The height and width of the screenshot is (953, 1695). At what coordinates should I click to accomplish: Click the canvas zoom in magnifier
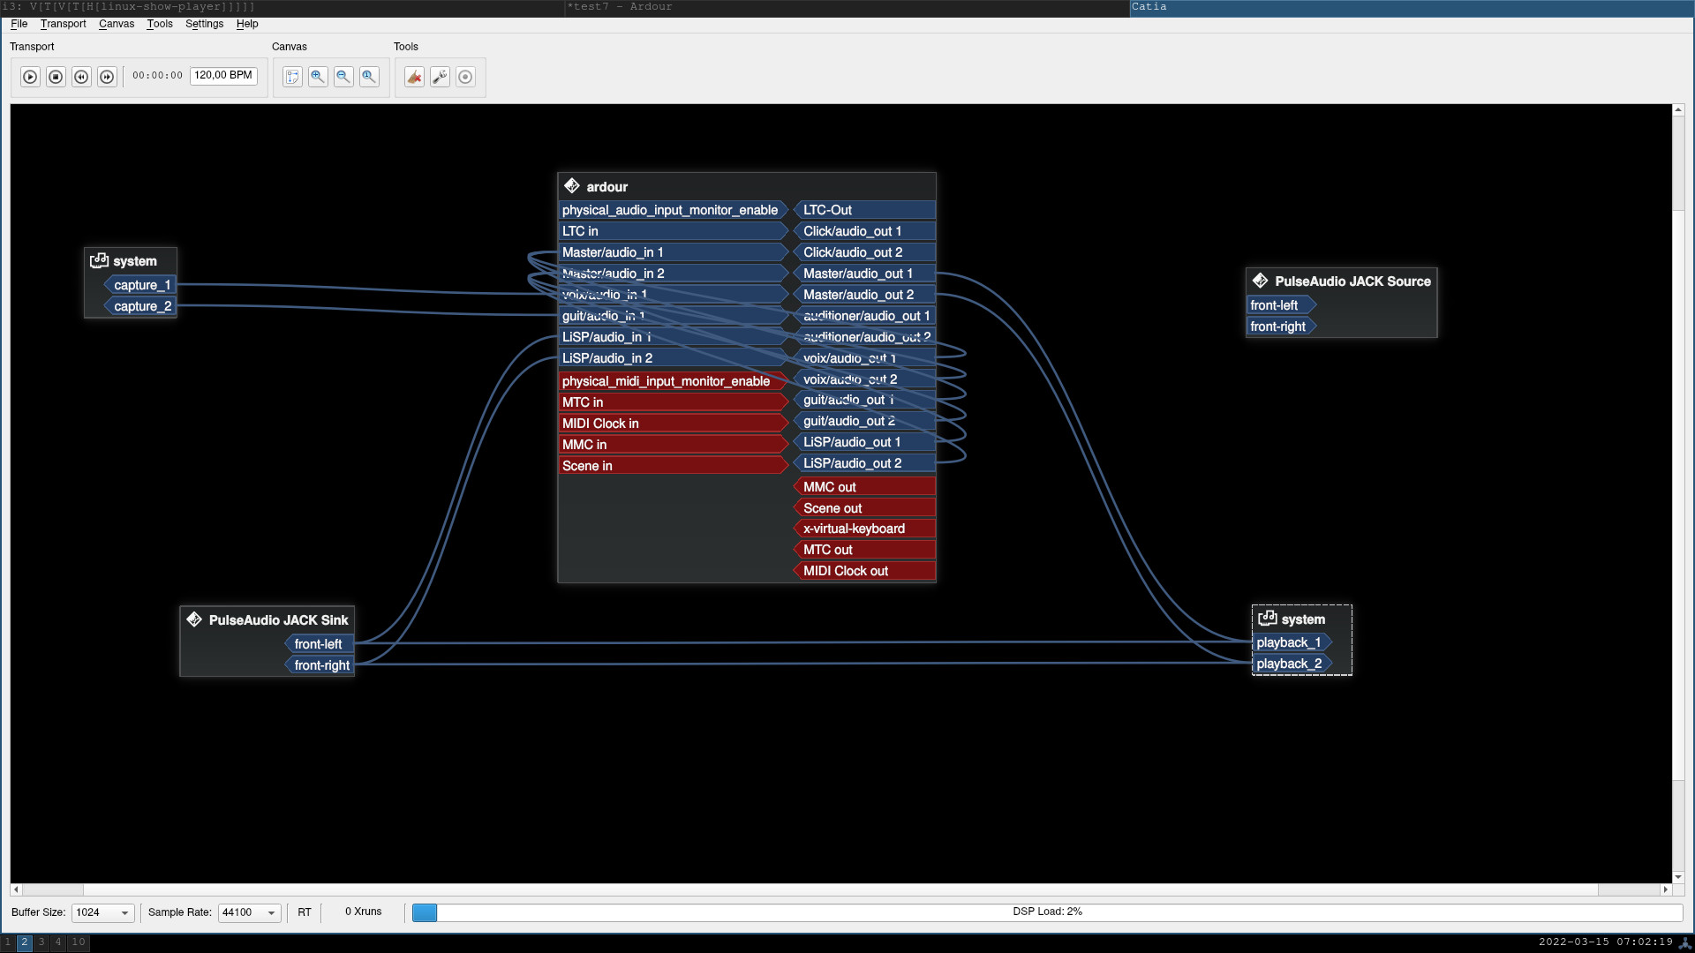[318, 77]
